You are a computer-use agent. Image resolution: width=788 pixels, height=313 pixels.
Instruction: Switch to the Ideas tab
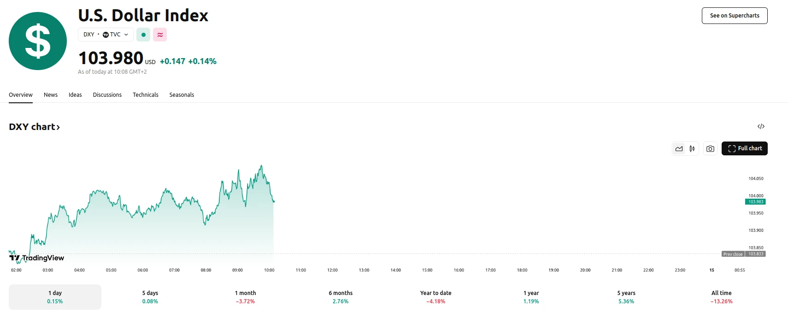click(75, 94)
